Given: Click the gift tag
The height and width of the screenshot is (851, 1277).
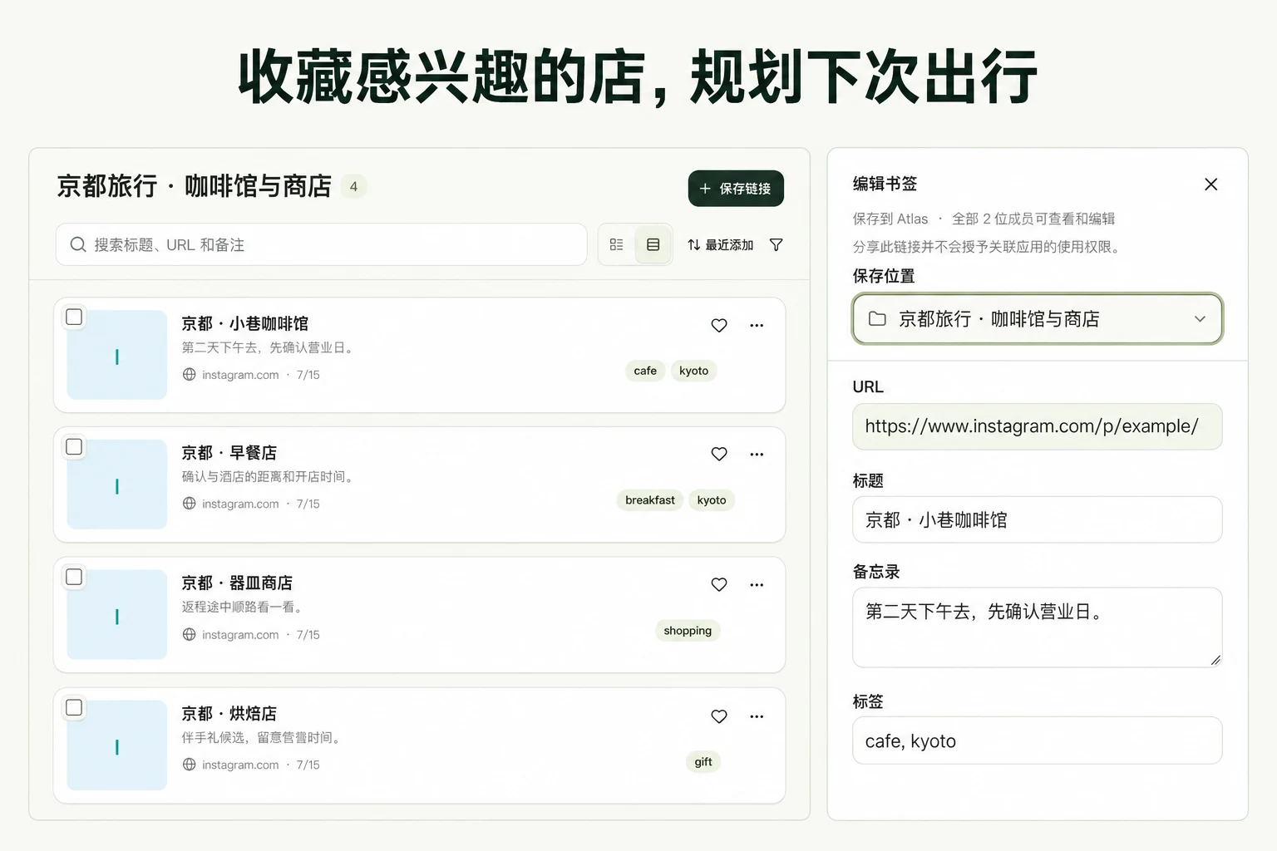Looking at the screenshot, I should [x=703, y=762].
